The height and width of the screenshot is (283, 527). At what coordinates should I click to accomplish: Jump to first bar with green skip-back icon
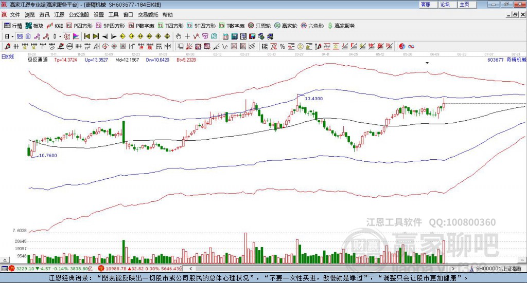[x=86, y=36]
